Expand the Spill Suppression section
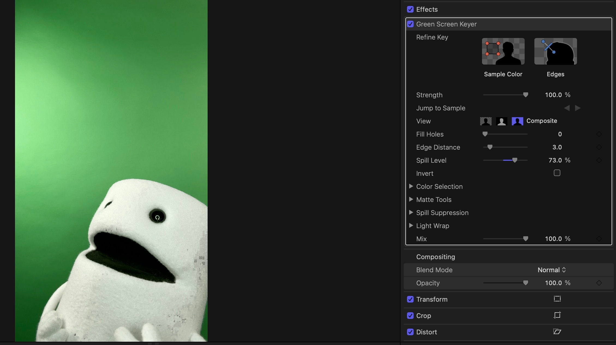This screenshot has width=616, height=345. [x=411, y=213]
